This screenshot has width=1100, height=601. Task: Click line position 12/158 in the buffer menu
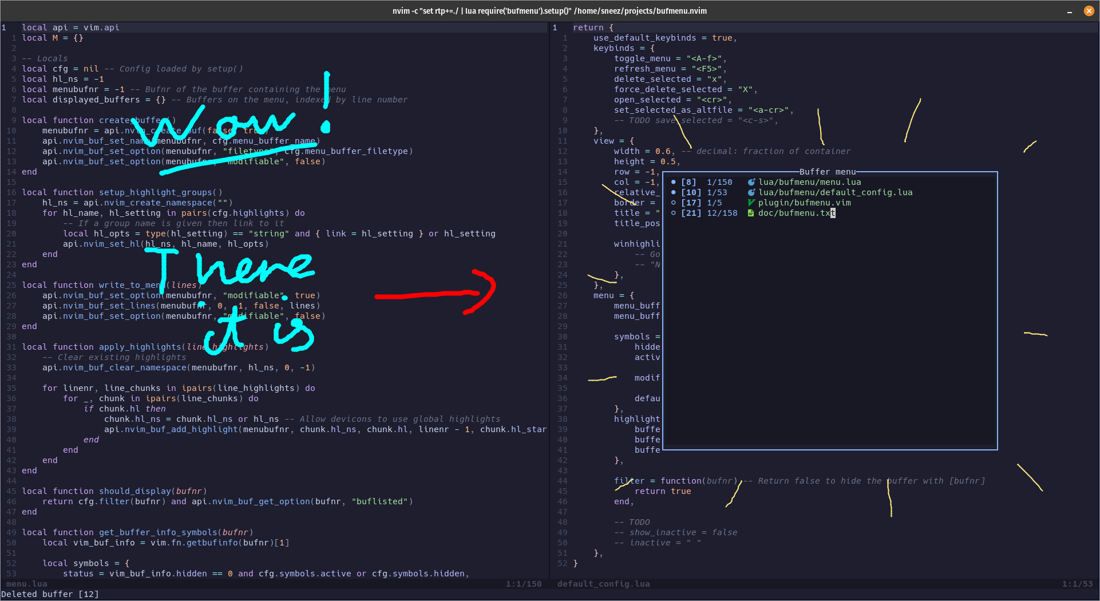[x=722, y=213]
